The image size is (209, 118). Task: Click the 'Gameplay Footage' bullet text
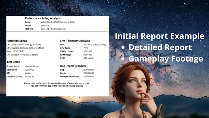tap(166, 59)
